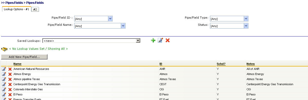Expand the Saved Lookups combo box
The width and height of the screenshot is (308, 100).
point(138,41)
